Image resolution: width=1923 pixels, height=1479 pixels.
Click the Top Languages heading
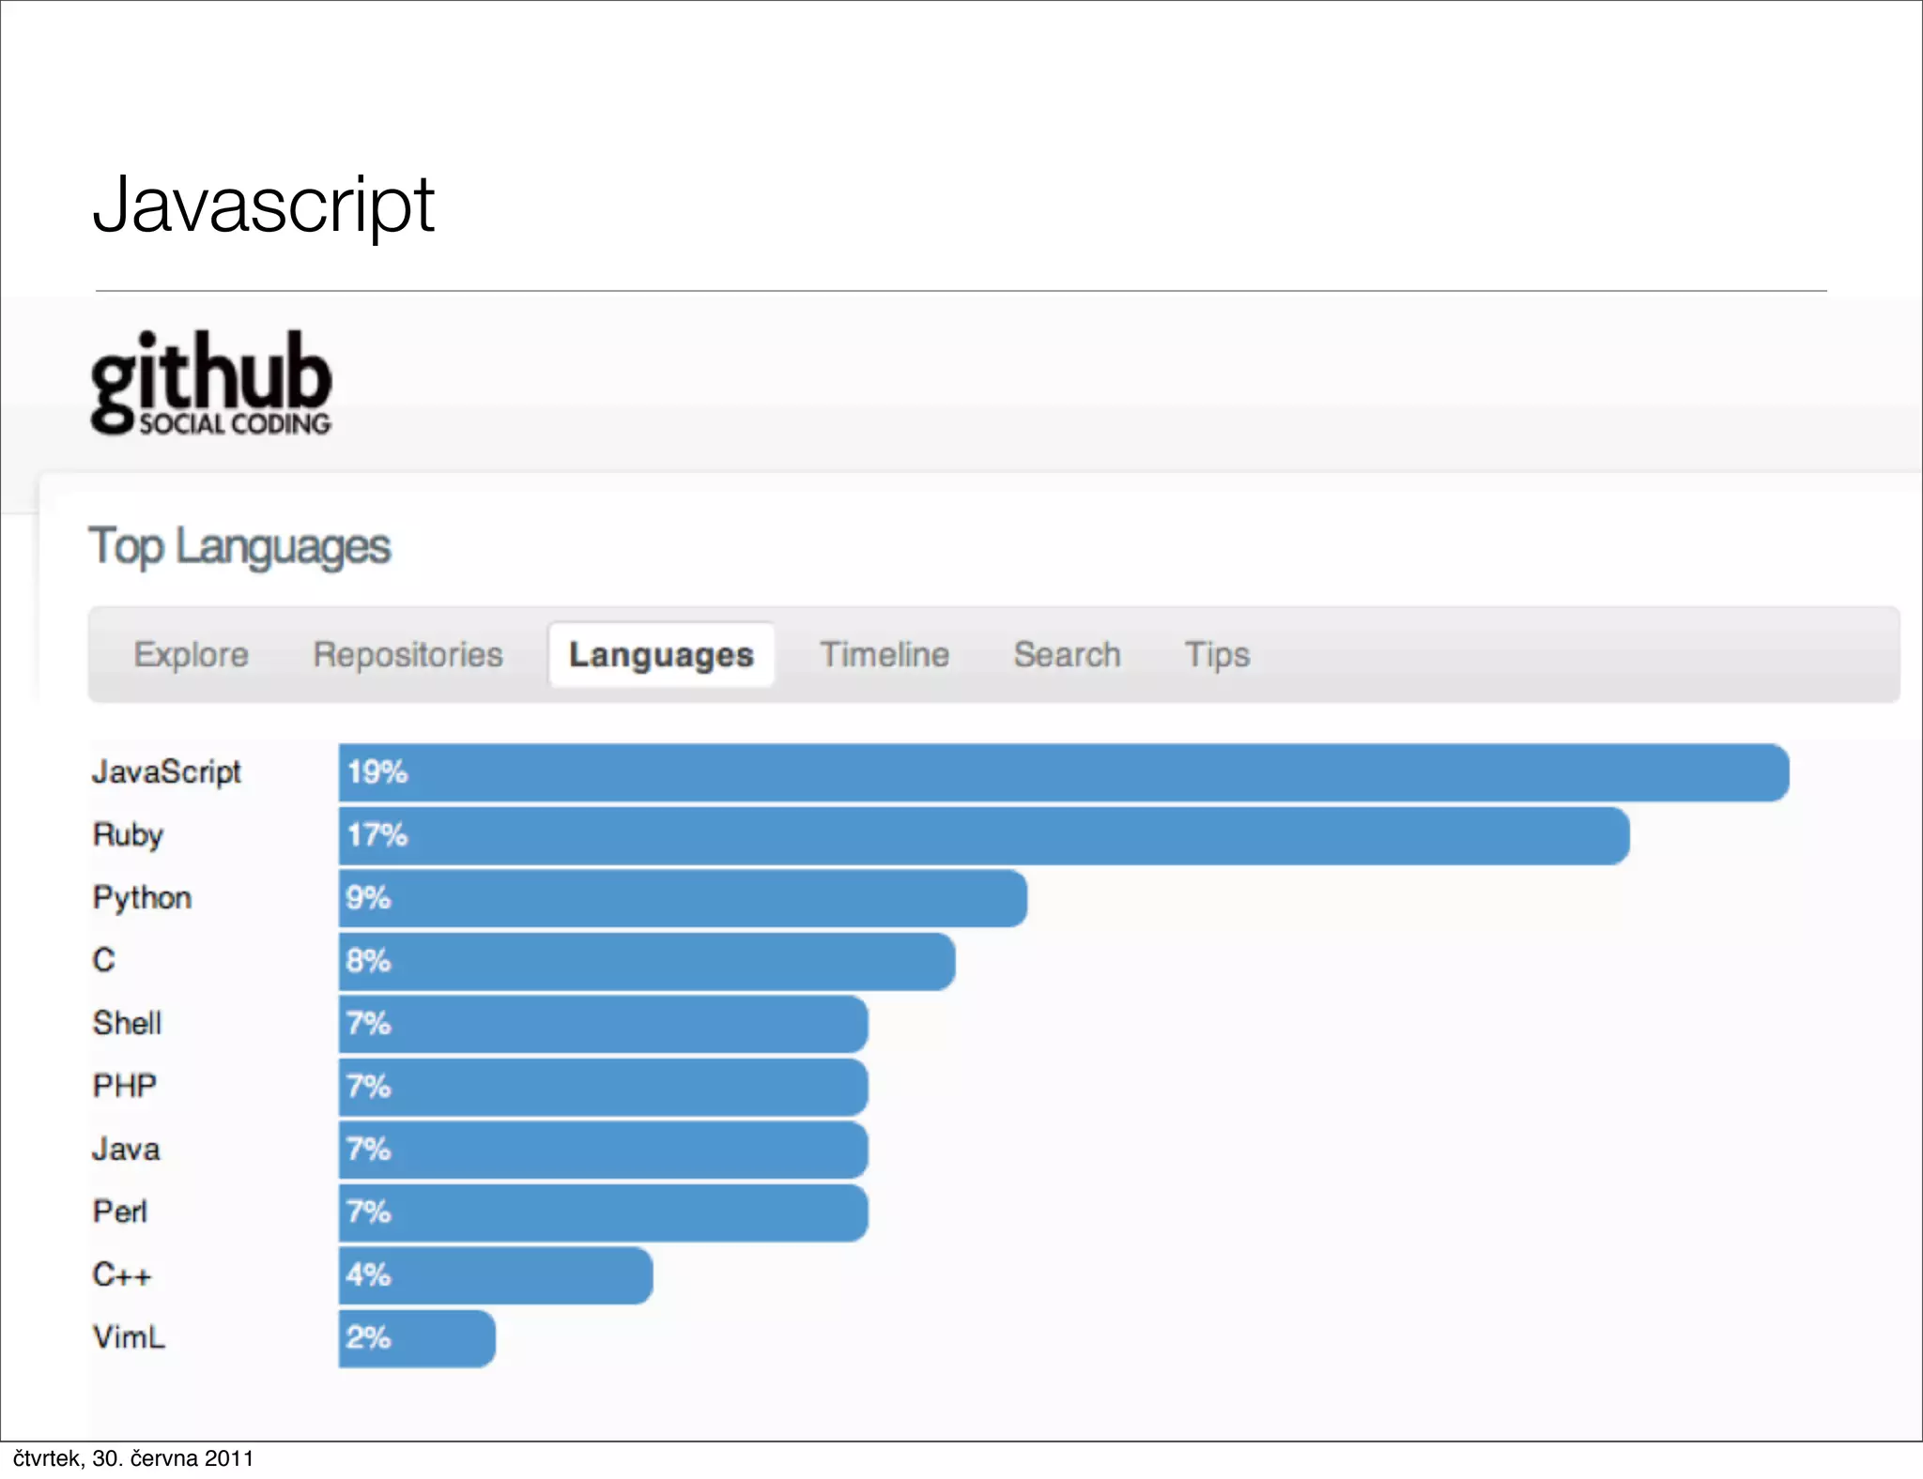[x=239, y=547]
